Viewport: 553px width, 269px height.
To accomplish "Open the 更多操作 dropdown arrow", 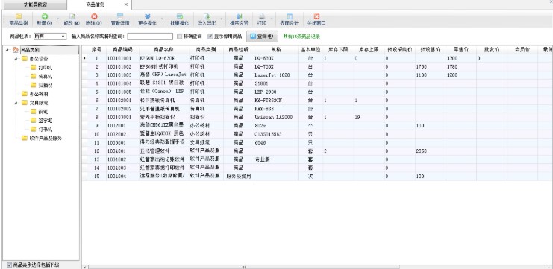I will (162, 19).
